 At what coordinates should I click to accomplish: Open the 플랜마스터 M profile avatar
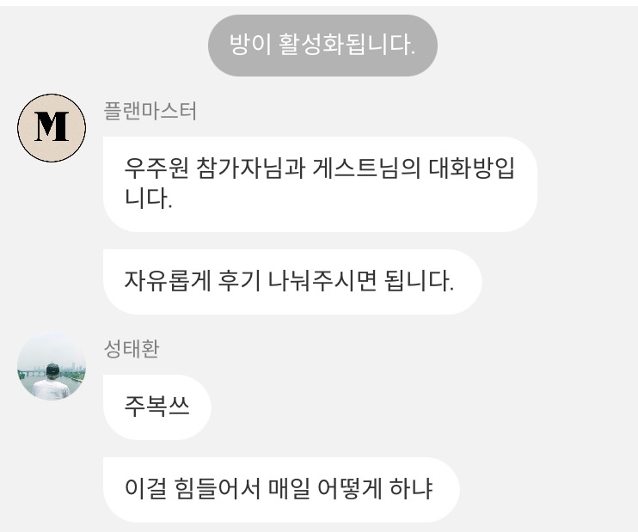[52, 128]
